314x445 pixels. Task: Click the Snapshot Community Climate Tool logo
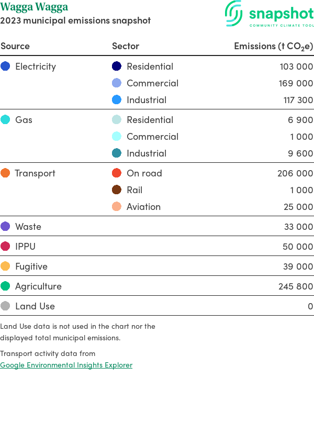[x=270, y=14]
